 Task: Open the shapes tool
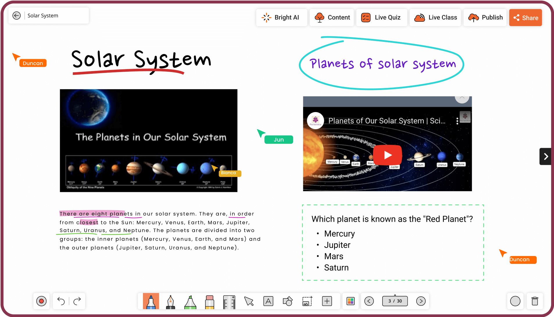click(288, 301)
